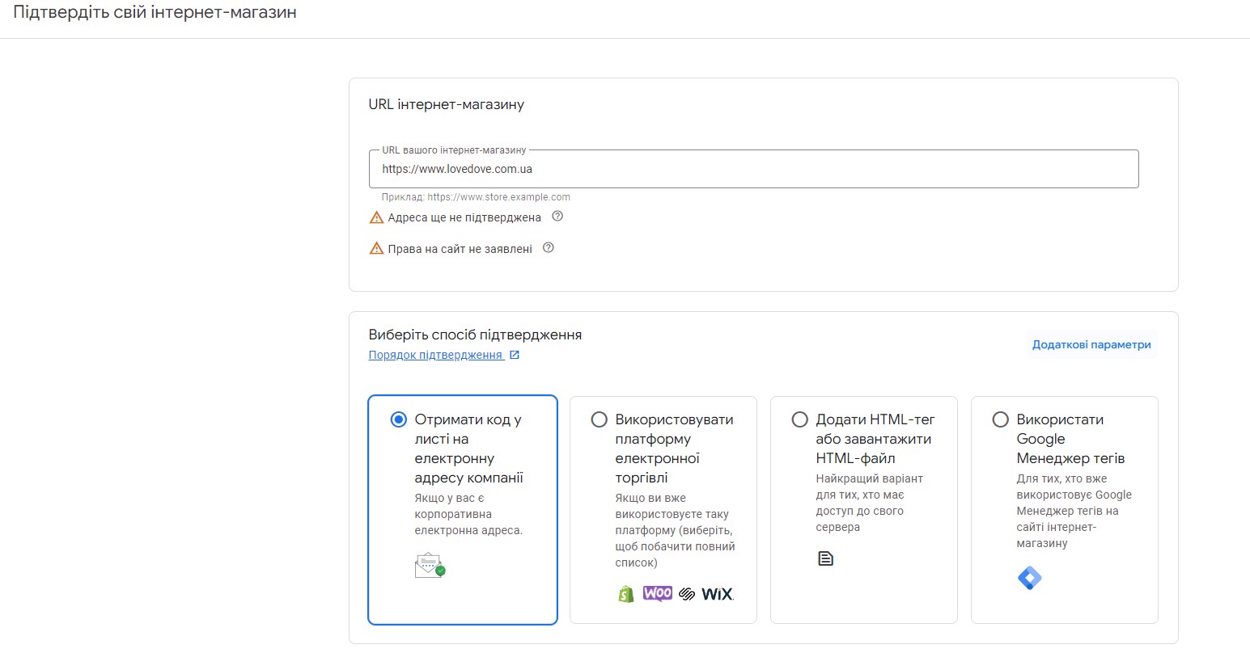This screenshot has height=653, width=1250.
Task: Click the Google Tag Manager icon
Action: click(1029, 578)
